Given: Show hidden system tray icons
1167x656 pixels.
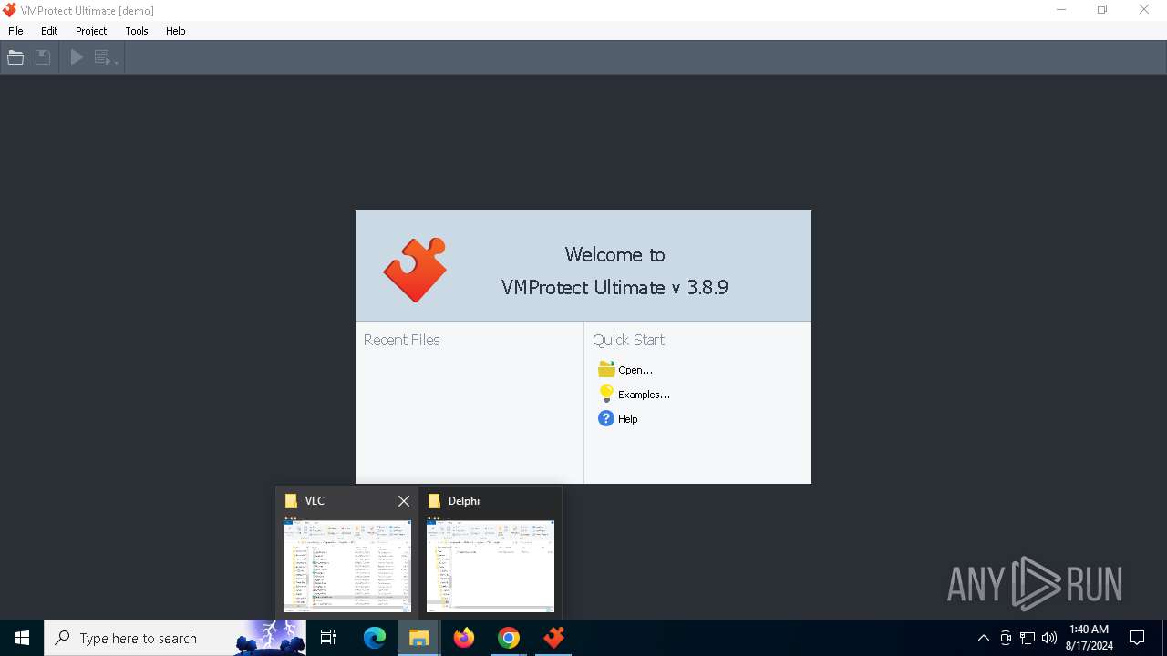Looking at the screenshot, I should (984, 638).
